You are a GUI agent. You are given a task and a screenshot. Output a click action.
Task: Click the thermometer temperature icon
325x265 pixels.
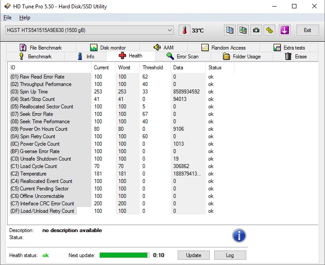click(x=184, y=30)
